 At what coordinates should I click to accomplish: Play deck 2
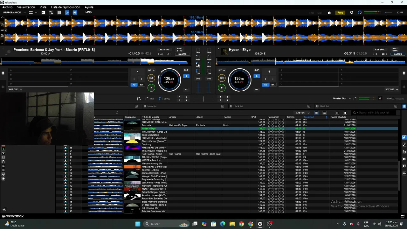[x=222, y=87]
